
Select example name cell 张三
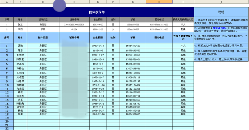[20, 25]
